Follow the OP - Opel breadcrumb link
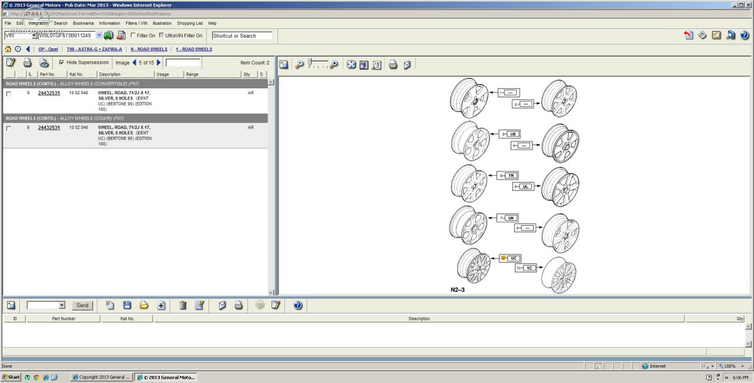754x383 pixels. [x=48, y=49]
